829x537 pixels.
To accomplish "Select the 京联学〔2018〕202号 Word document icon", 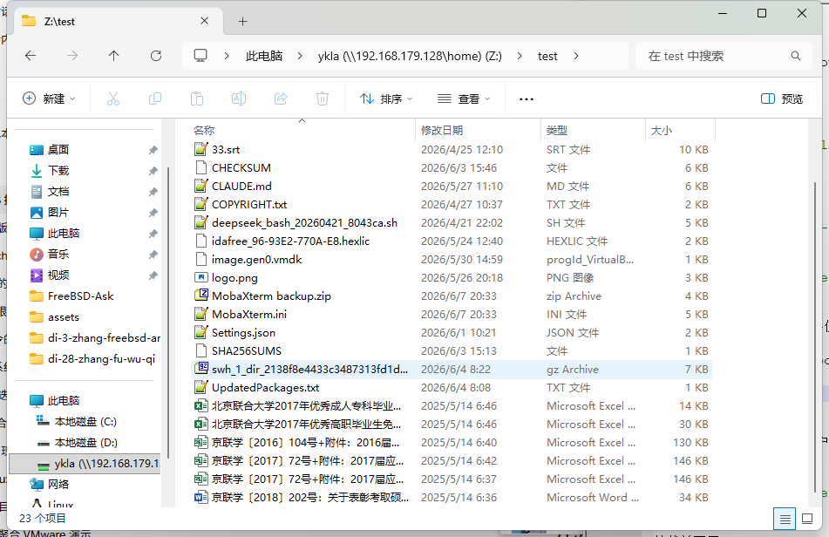I will 200,498.
